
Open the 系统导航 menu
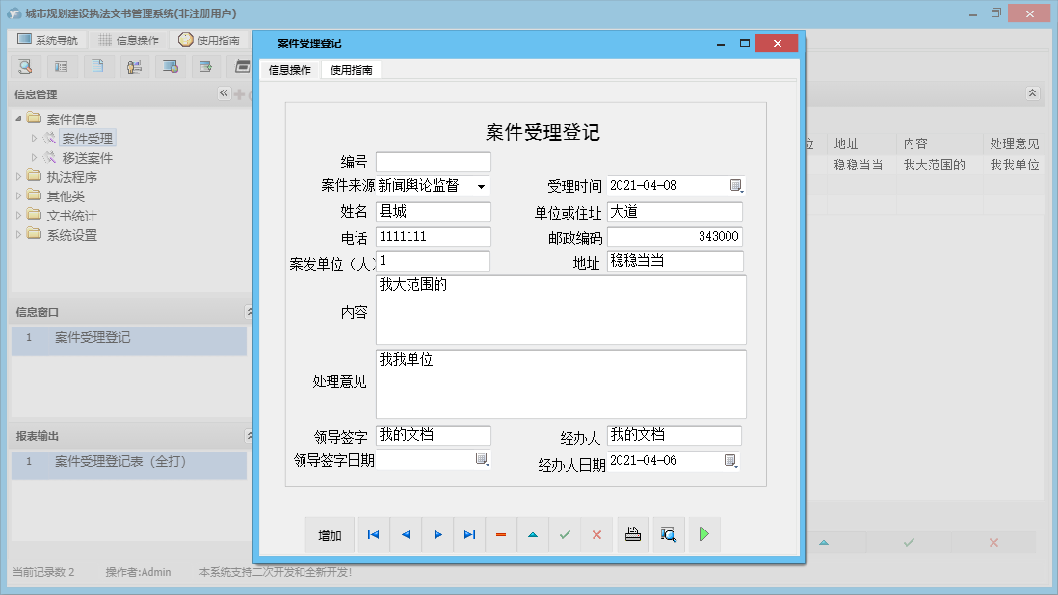point(47,39)
